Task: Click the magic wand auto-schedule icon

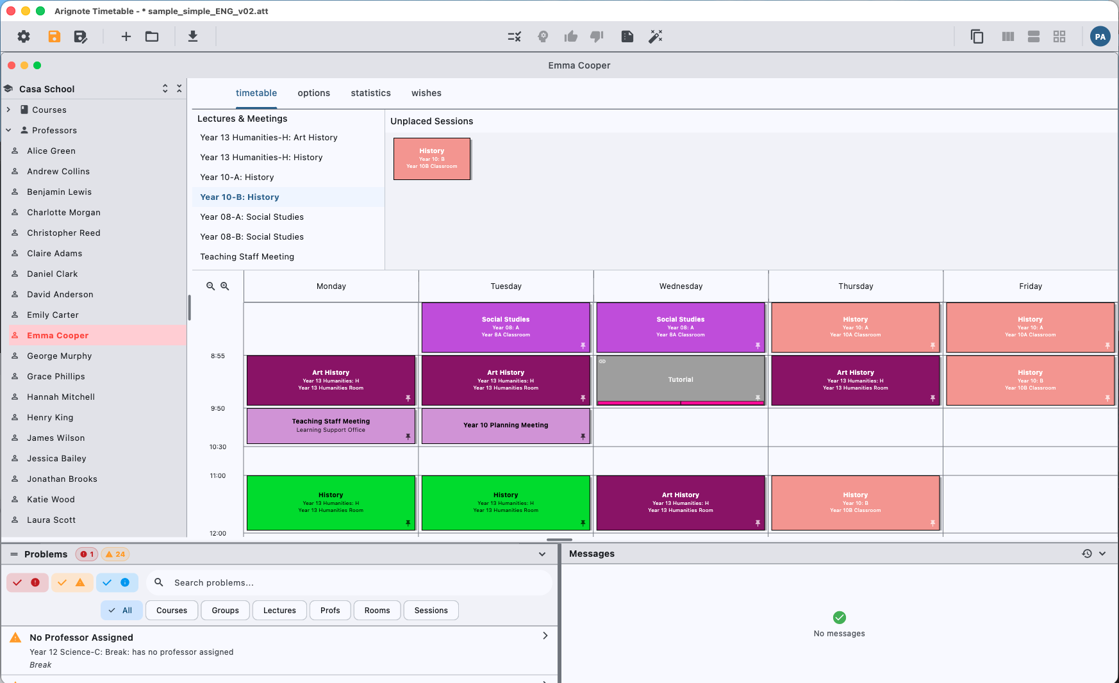Action: 655,37
